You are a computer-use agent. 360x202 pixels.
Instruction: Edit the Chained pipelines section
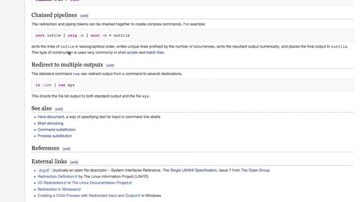point(84,16)
